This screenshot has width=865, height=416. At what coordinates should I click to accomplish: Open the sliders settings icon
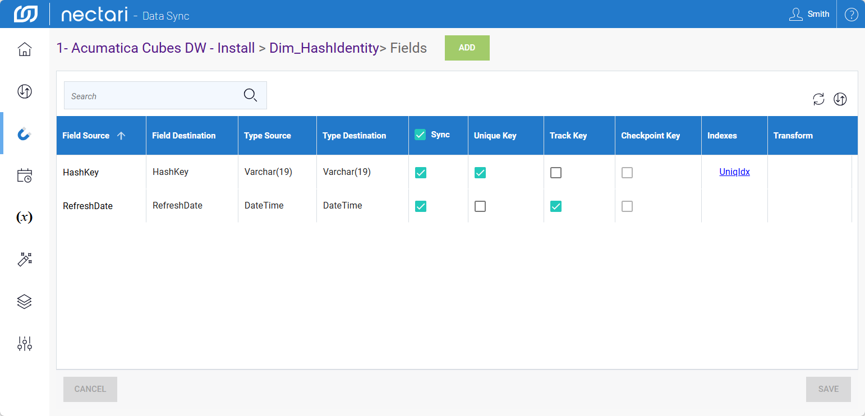(x=25, y=344)
